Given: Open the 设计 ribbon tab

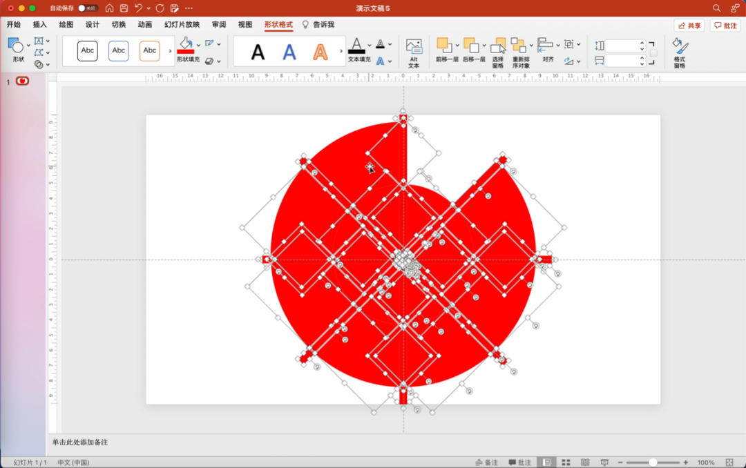Looking at the screenshot, I should pos(93,24).
